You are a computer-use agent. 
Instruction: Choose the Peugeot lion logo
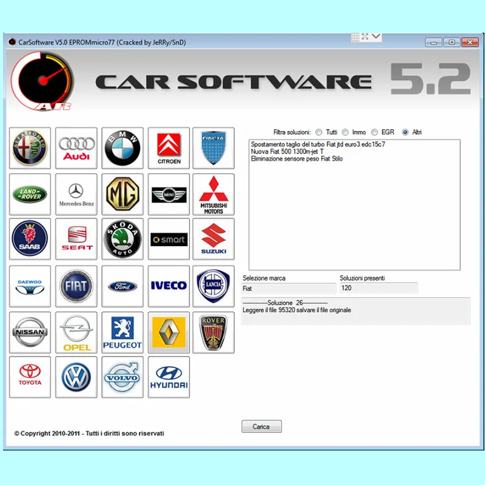[x=122, y=332]
